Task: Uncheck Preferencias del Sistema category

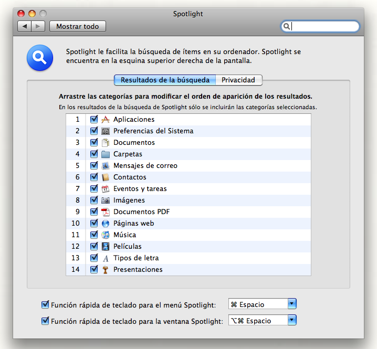Action: point(94,131)
